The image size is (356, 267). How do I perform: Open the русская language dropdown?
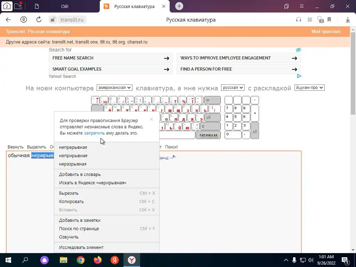[233, 88]
